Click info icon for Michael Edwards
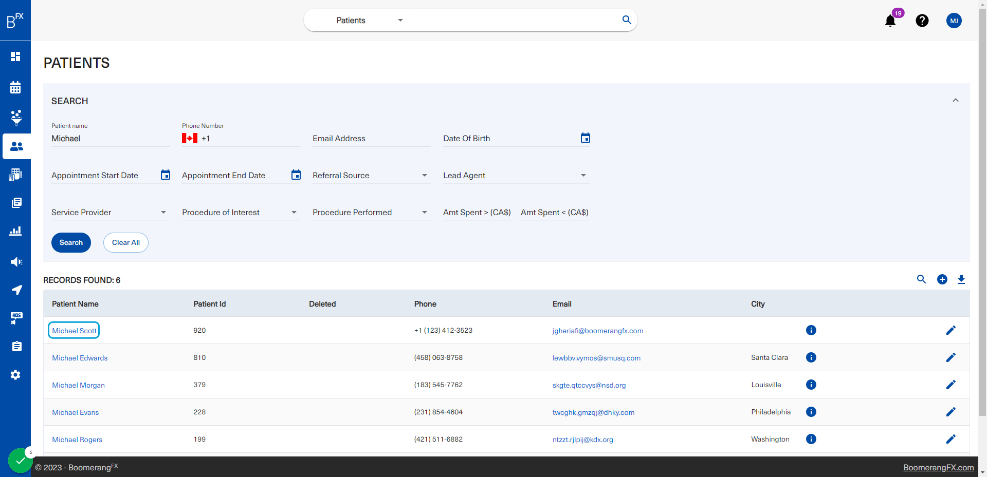This screenshot has width=987, height=477. pos(811,357)
